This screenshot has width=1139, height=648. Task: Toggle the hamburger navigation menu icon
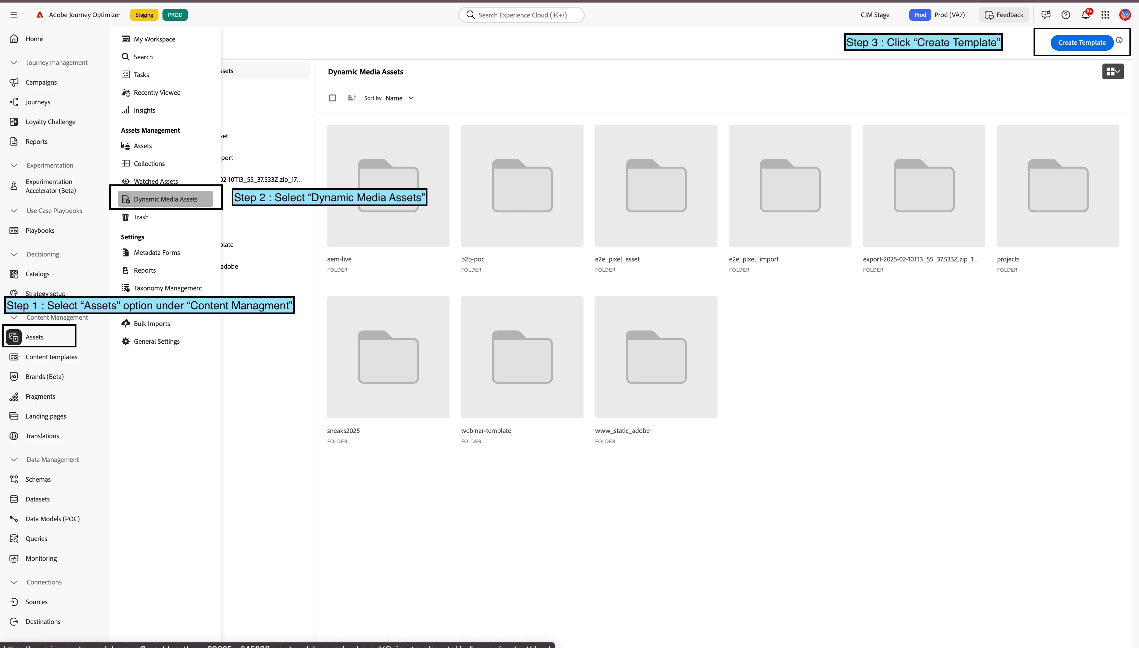pos(14,15)
